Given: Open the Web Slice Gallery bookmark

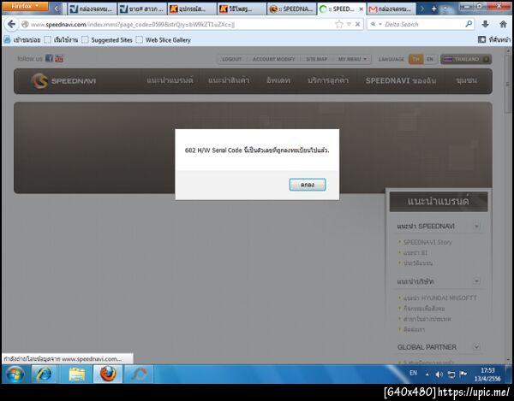Looking at the screenshot, I should point(164,40).
